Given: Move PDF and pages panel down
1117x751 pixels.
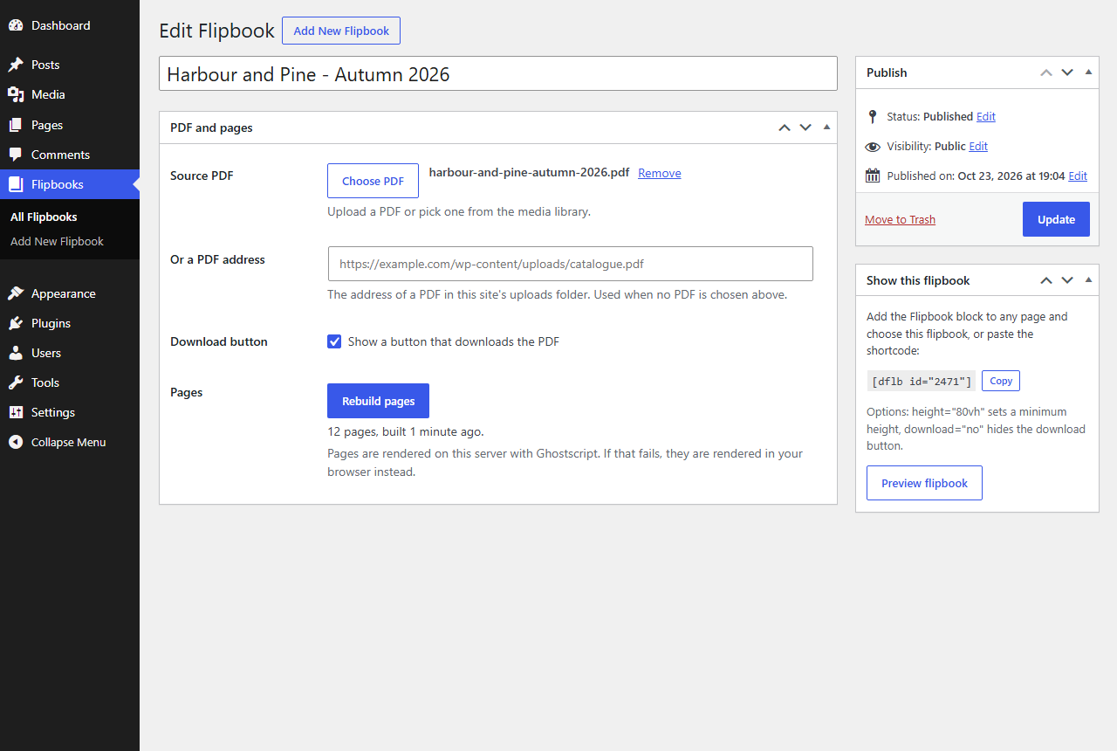Looking at the screenshot, I should tap(805, 127).
